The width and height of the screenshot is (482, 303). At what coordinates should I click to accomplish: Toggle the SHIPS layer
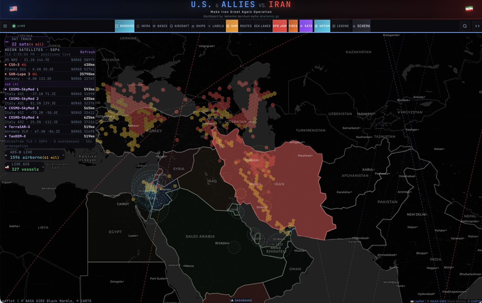click(198, 26)
